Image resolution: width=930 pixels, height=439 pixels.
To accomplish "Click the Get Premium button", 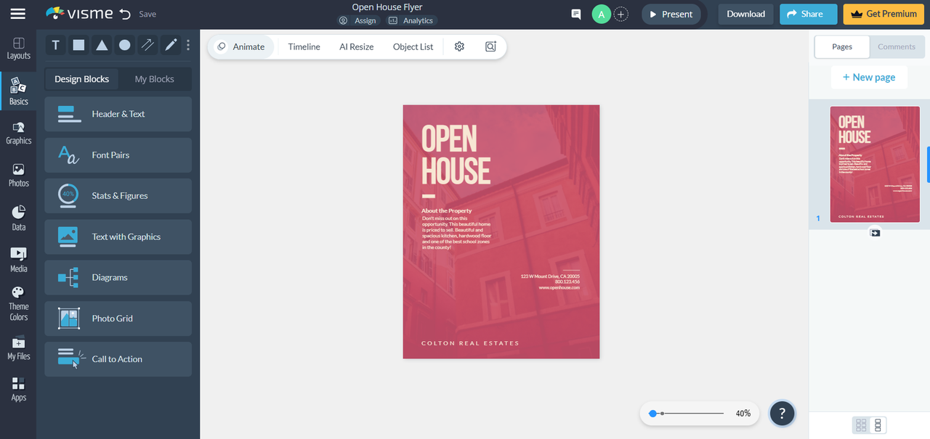I will 882,14.
